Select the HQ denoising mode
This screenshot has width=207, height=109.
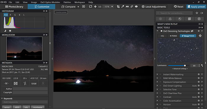pyautogui.click(x=162, y=36)
